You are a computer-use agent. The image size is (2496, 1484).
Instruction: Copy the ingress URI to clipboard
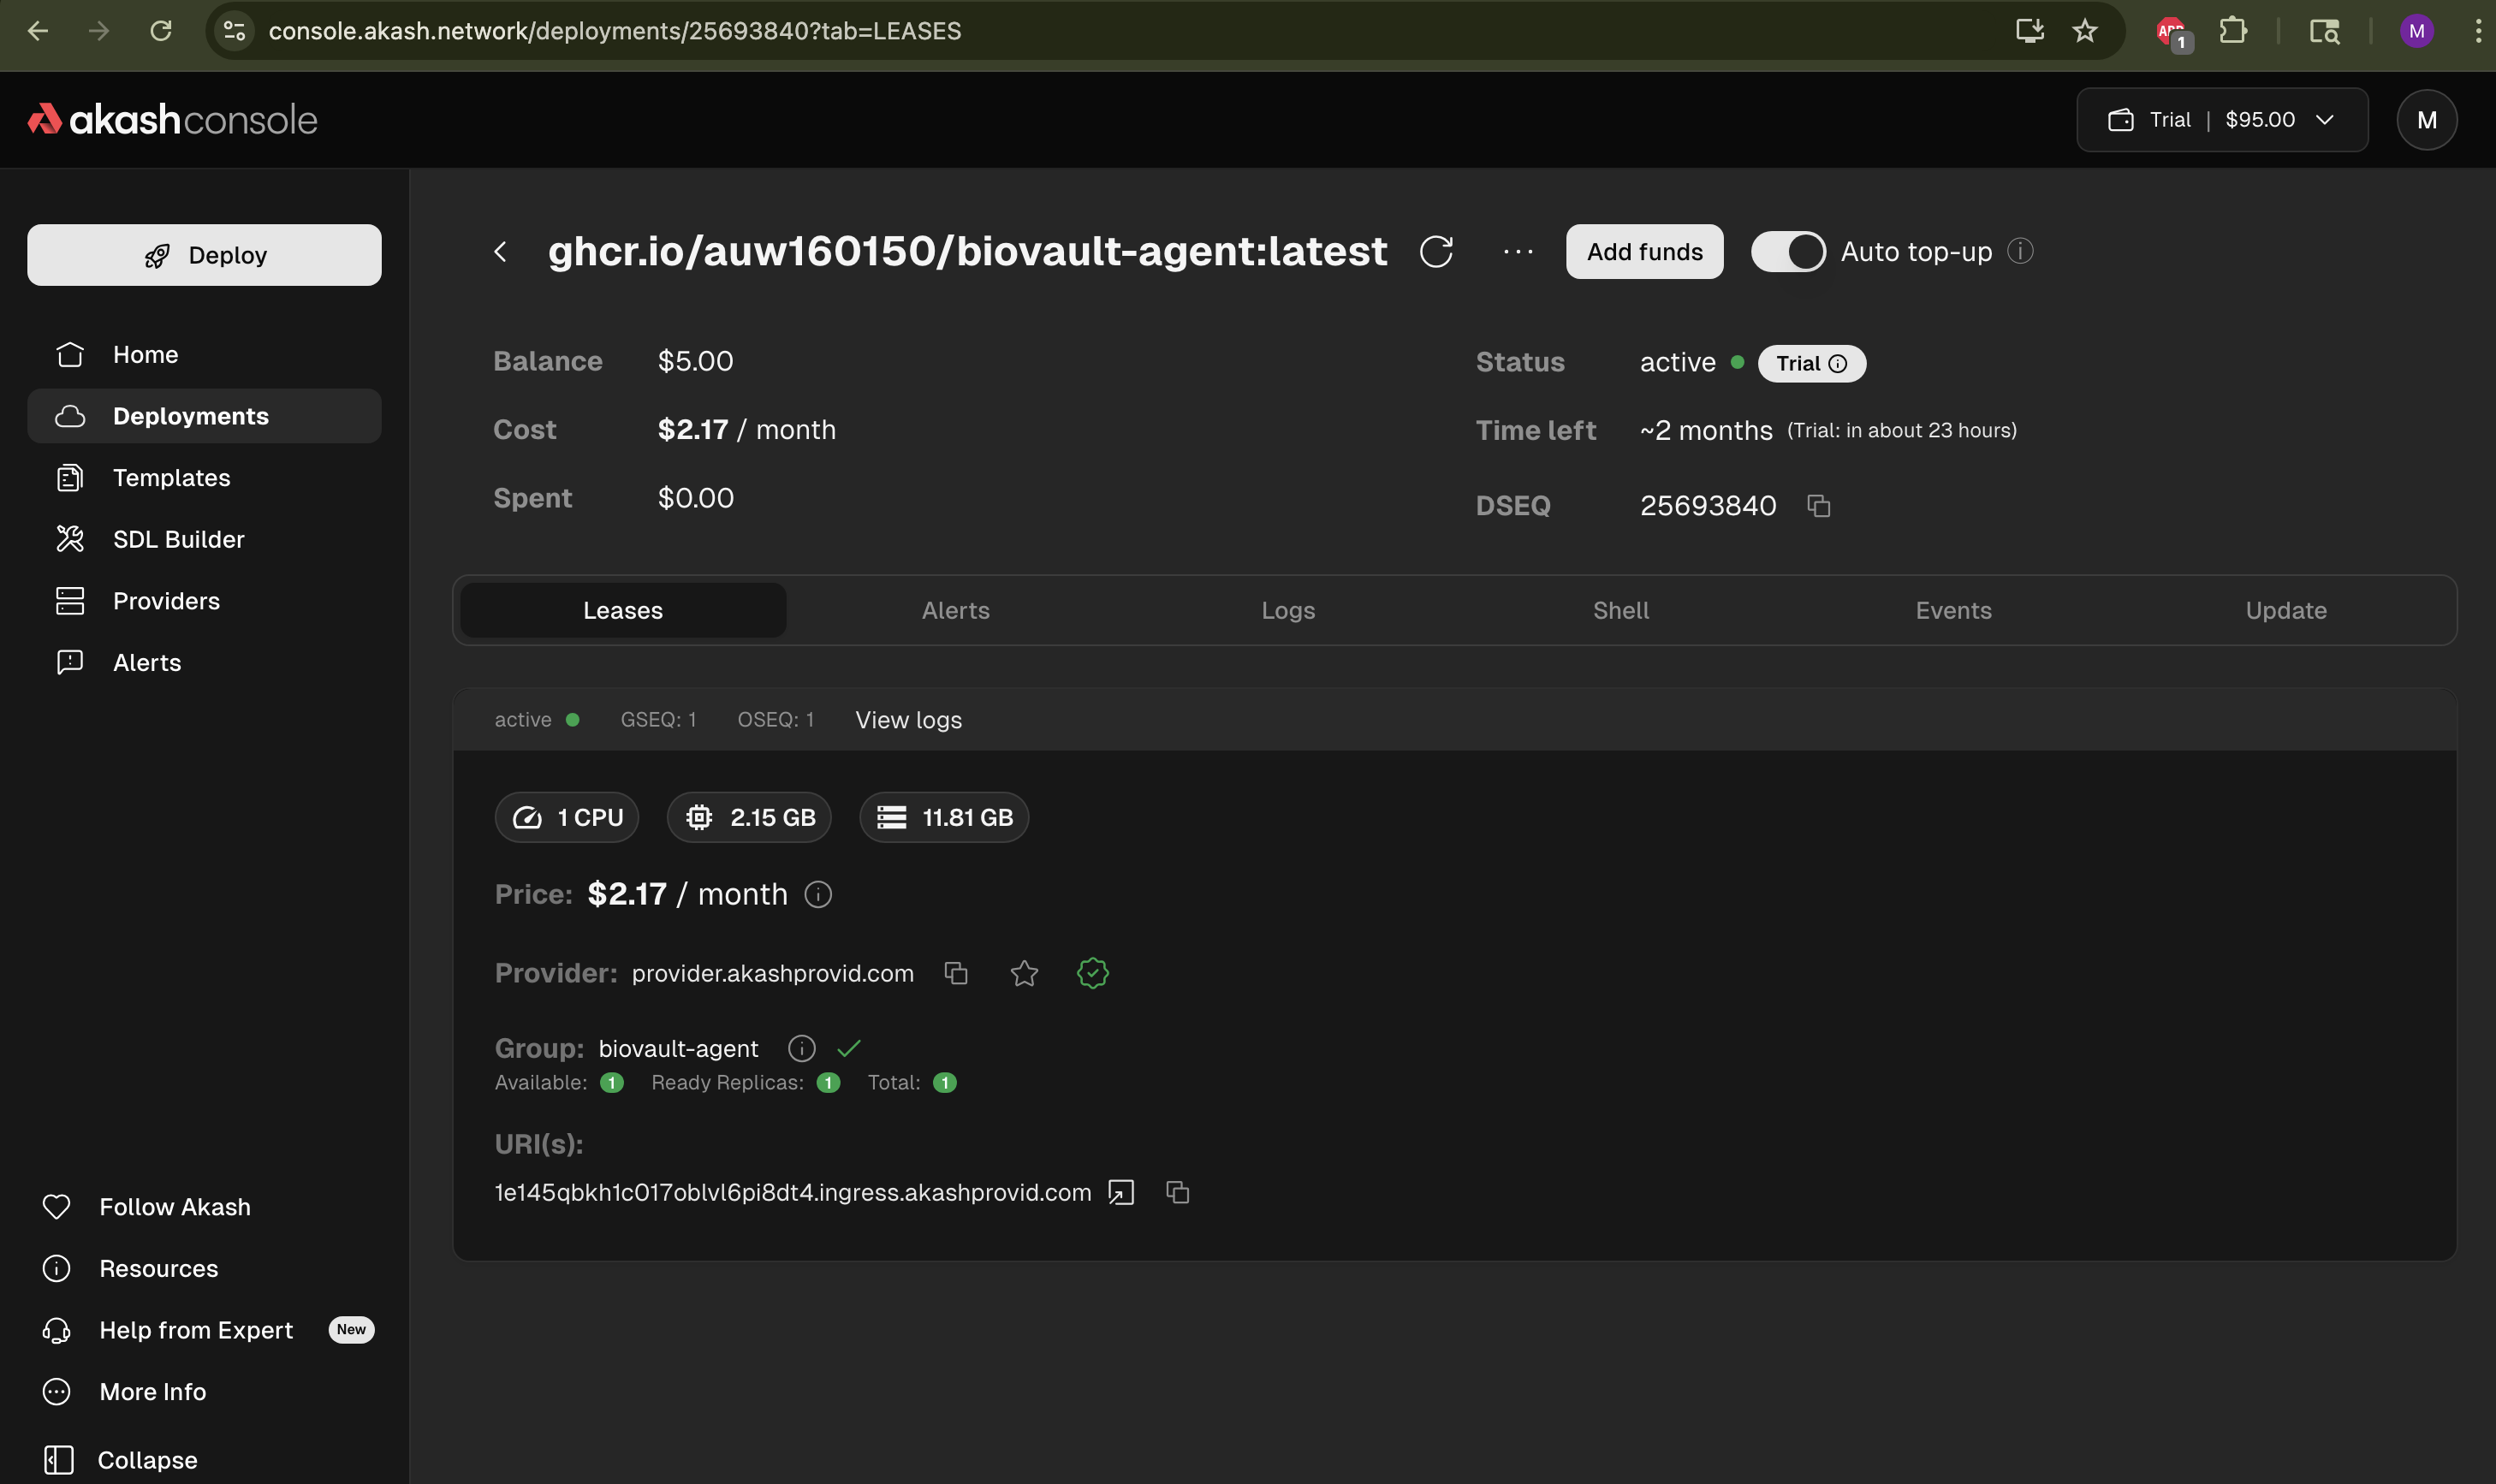pyautogui.click(x=1177, y=1192)
